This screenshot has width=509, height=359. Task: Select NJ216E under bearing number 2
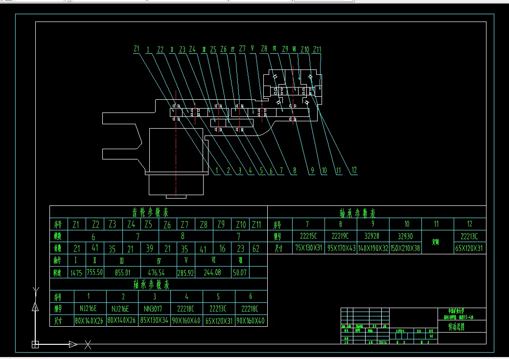[x=120, y=309]
